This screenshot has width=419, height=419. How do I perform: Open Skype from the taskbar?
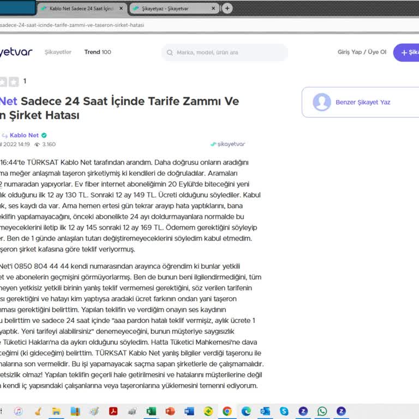coord(284,411)
